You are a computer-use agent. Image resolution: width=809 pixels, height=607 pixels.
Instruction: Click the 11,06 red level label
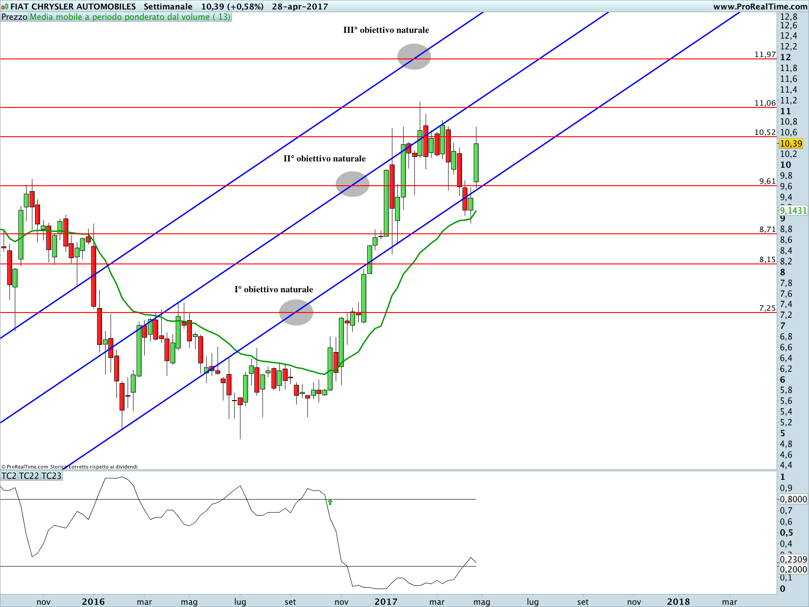[x=765, y=103]
